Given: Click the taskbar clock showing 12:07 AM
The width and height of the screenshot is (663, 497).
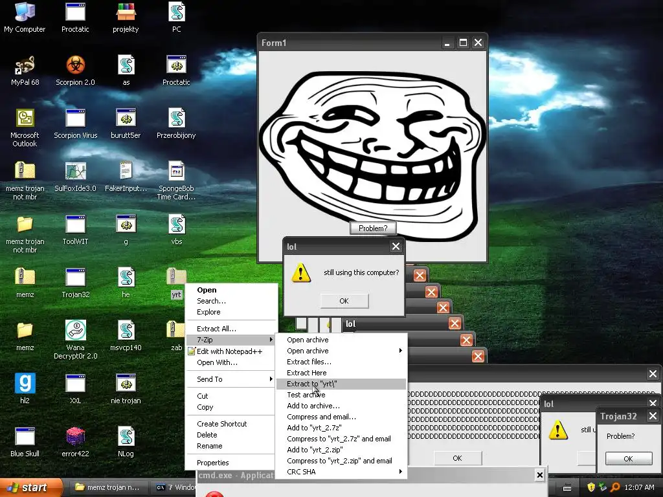Looking at the screenshot, I should point(639,487).
